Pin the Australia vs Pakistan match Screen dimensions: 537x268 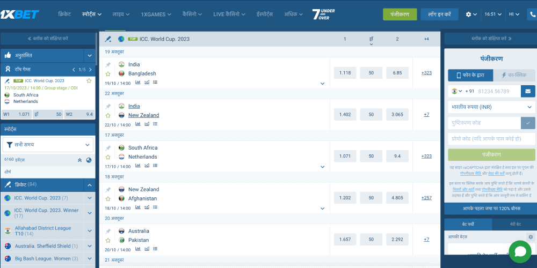click(x=108, y=232)
